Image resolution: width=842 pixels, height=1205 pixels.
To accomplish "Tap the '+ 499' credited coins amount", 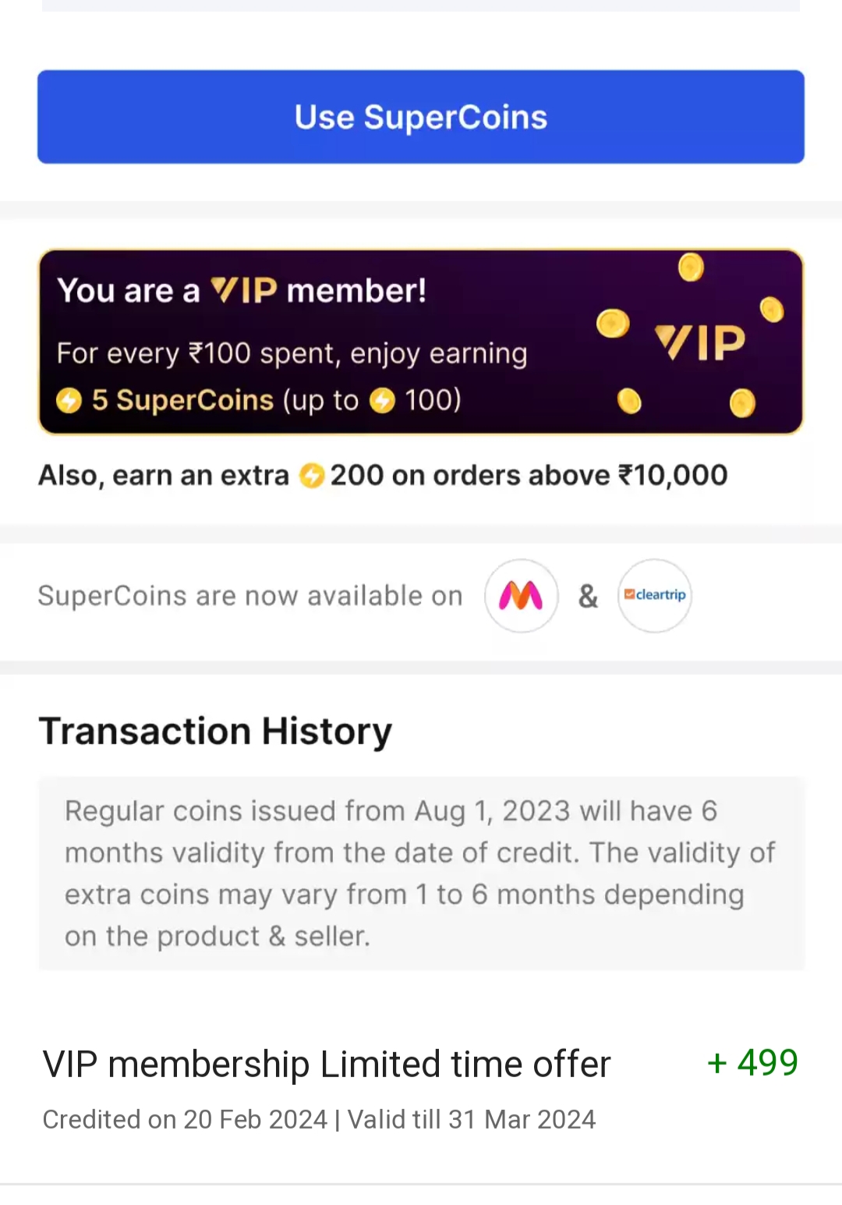I will 752,1062.
